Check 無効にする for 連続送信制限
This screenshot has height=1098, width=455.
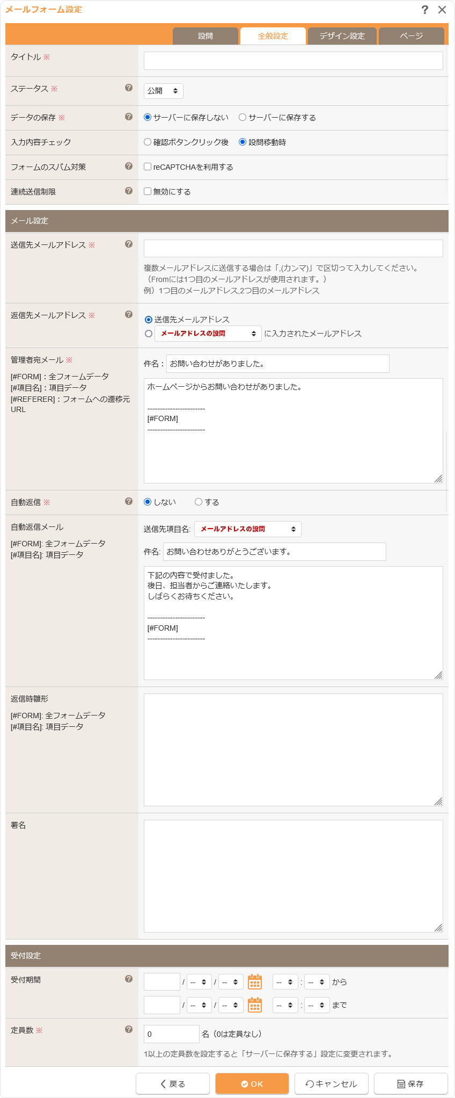click(x=148, y=192)
